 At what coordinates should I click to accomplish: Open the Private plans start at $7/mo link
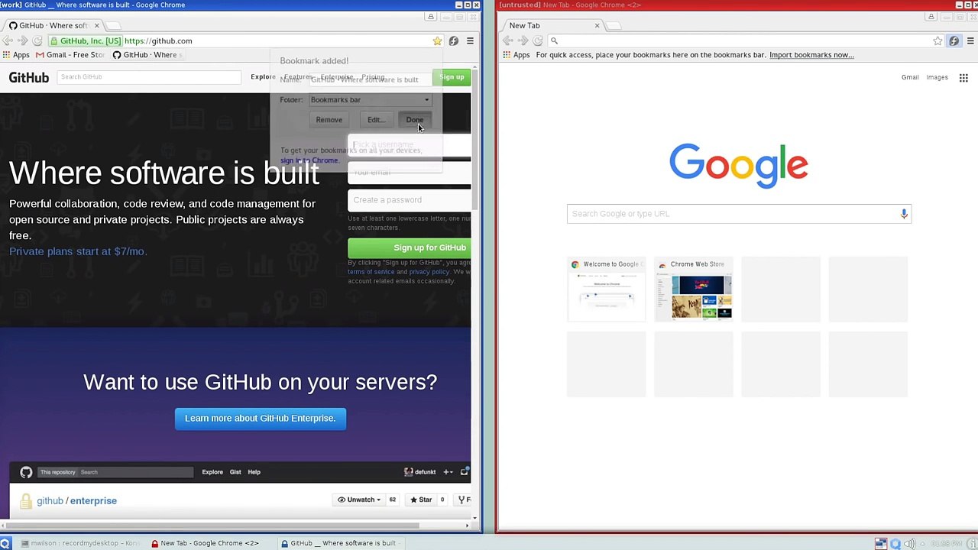tap(77, 251)
